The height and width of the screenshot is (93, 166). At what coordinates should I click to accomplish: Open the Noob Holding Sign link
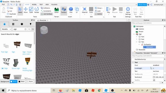coord(27,69)
